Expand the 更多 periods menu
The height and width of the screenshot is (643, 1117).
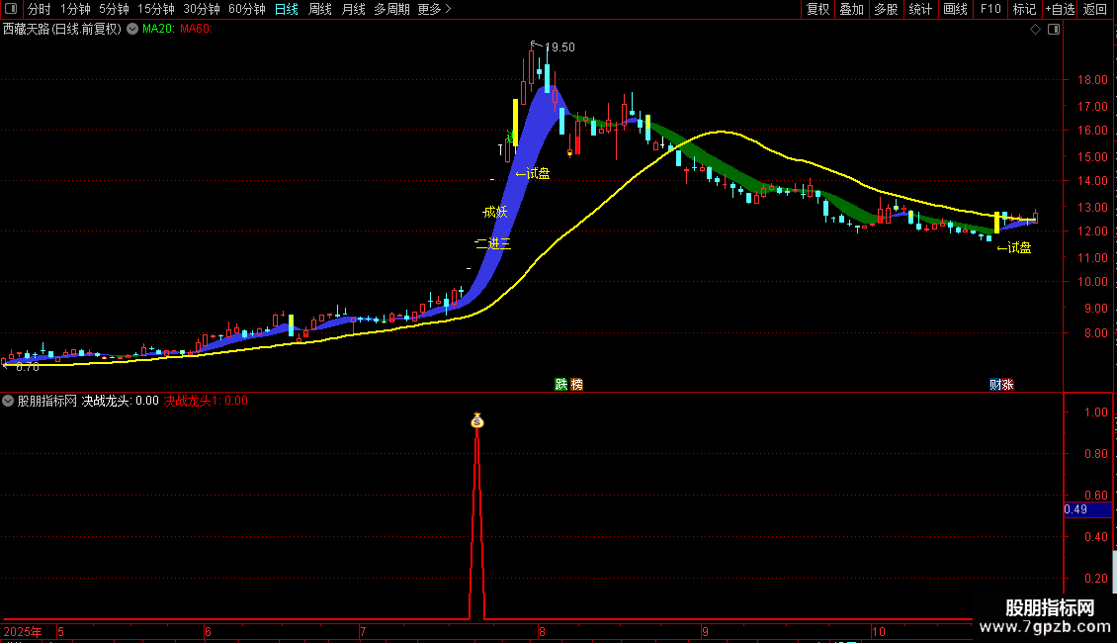[x=434, y=9]
